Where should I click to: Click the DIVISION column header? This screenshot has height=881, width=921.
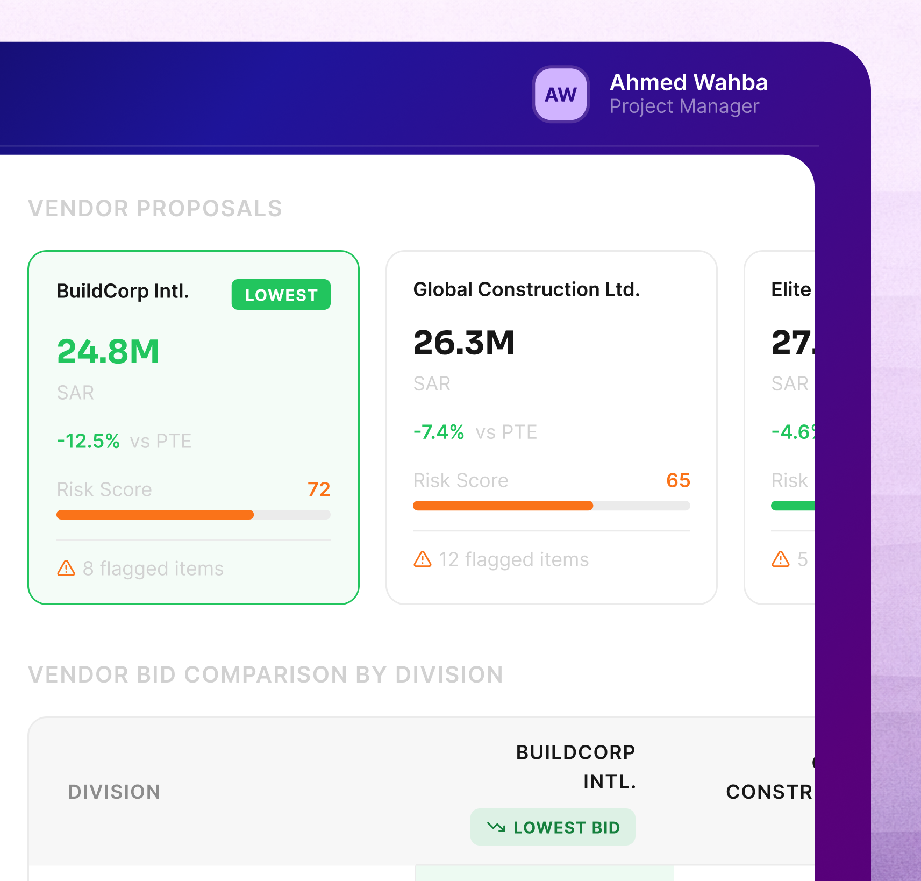pos(114,791)
